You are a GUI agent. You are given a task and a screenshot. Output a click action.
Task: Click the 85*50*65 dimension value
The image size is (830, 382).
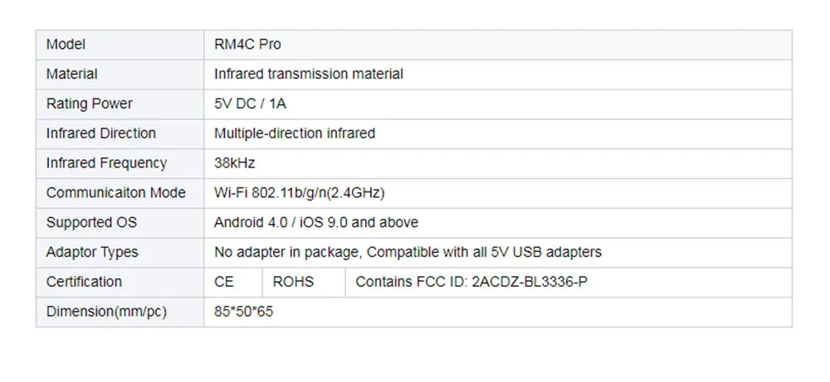(242, 312)
